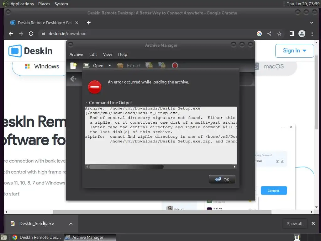Toggle Chrome's side panel icon

tap(292, 34)
